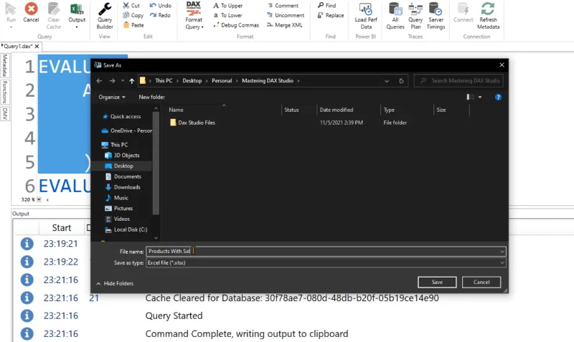Click the Save button
The image size is (574, 342).
[437, 282]
